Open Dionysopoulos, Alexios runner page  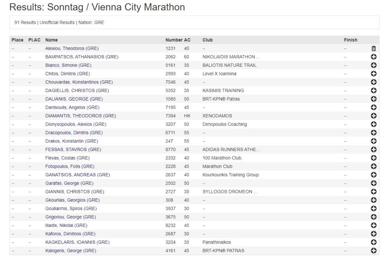(x=75, y=124)
